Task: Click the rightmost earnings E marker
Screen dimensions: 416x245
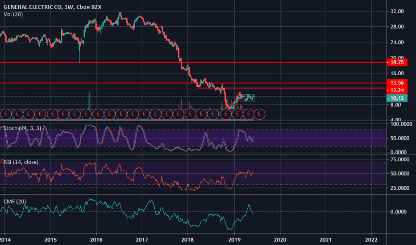Action: pyautogui.click(x=259, y=114)
